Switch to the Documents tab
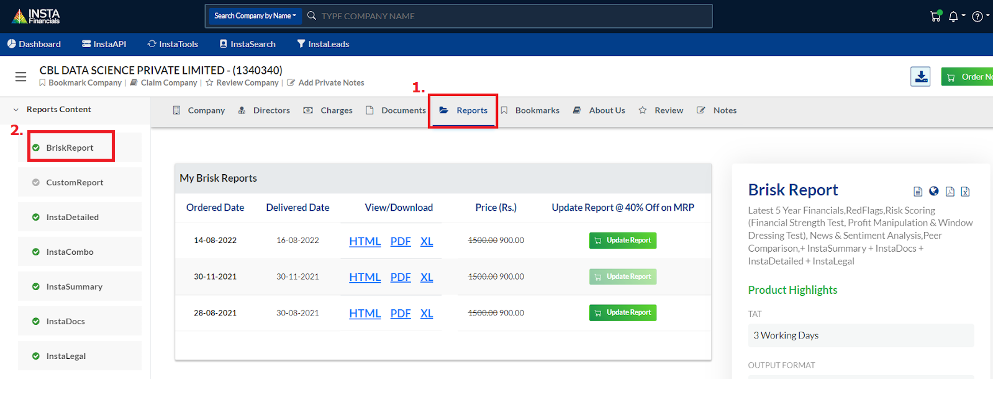Image resolution: width=993 pixels, height=398 pixels. pyautogui.click(x=396, y=110)
